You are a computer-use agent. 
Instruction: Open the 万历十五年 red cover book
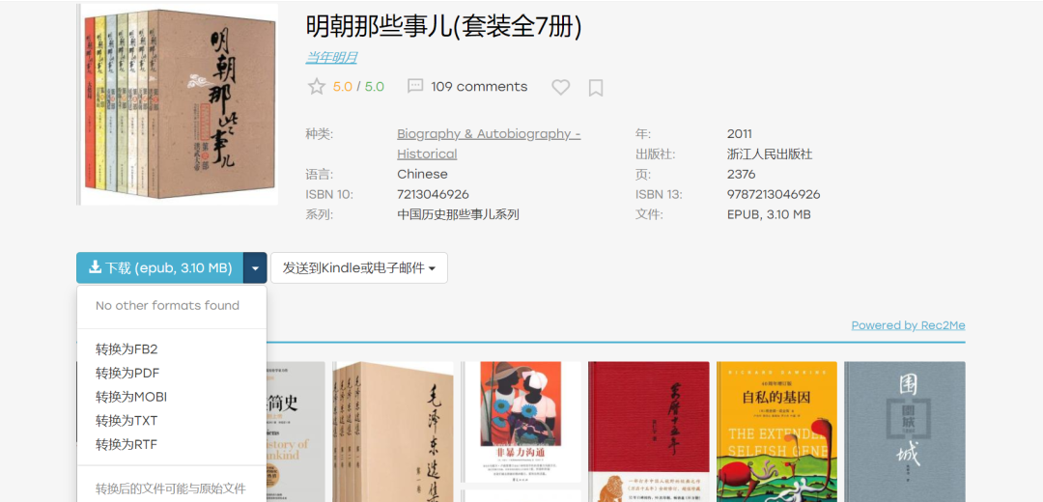coord(649,432)
